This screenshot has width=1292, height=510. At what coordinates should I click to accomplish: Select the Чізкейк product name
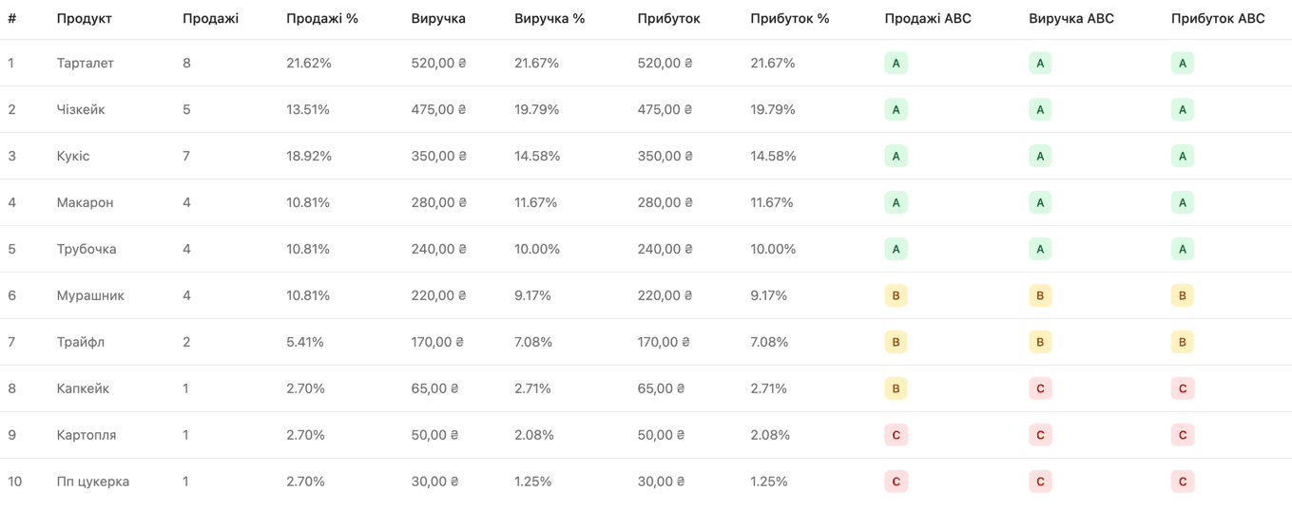coord(81,110)
